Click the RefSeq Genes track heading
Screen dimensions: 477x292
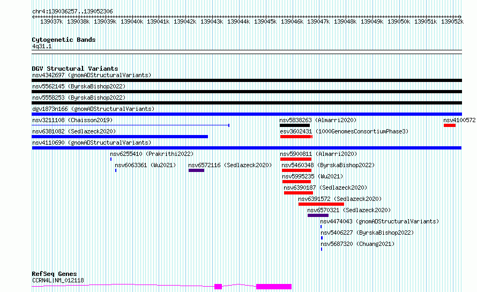[54, 274]
